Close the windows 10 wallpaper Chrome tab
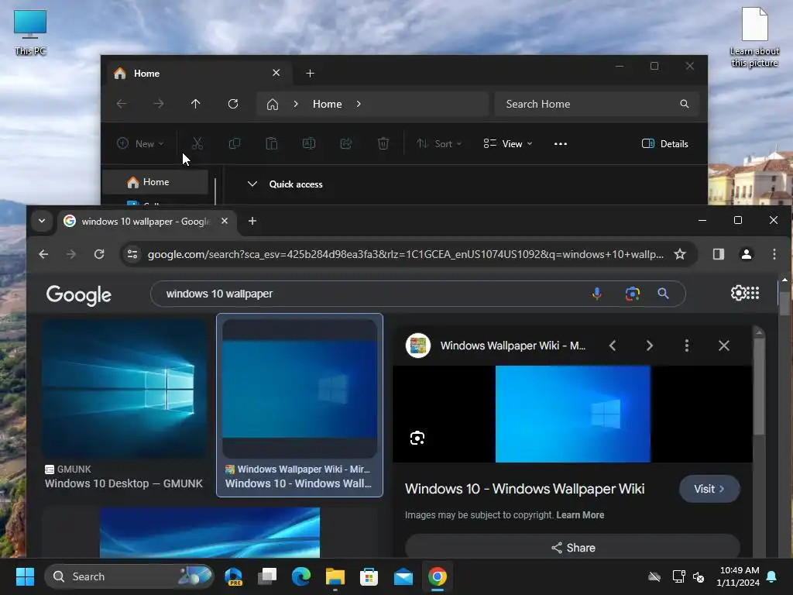The height and width of the screenshot is (595, 793). 225,221
